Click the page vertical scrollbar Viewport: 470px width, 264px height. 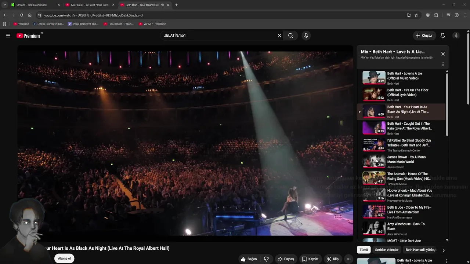pos(468,69)
